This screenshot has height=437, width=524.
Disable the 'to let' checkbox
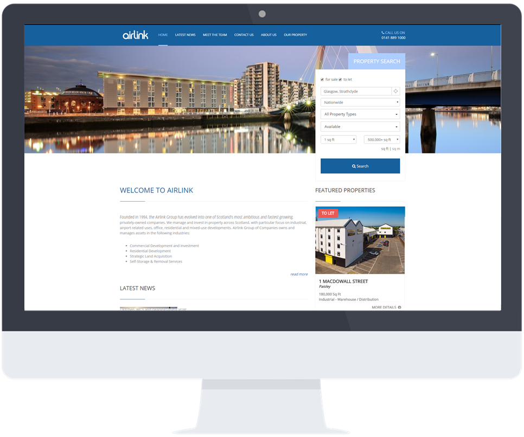(340, 79)
